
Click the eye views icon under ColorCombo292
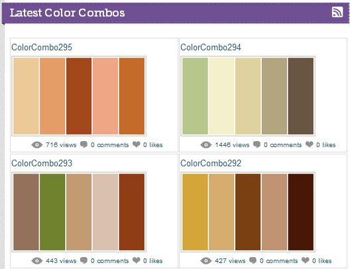click(x=206, y=261)
